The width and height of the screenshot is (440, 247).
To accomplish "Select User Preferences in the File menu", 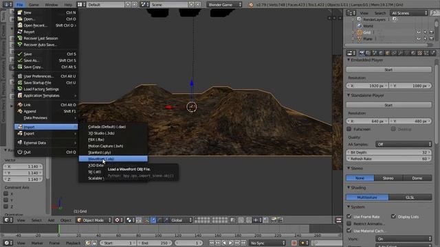I will pos(46,76).
